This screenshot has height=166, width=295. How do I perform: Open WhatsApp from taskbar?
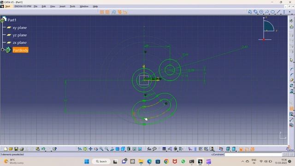tap(183, 161)
